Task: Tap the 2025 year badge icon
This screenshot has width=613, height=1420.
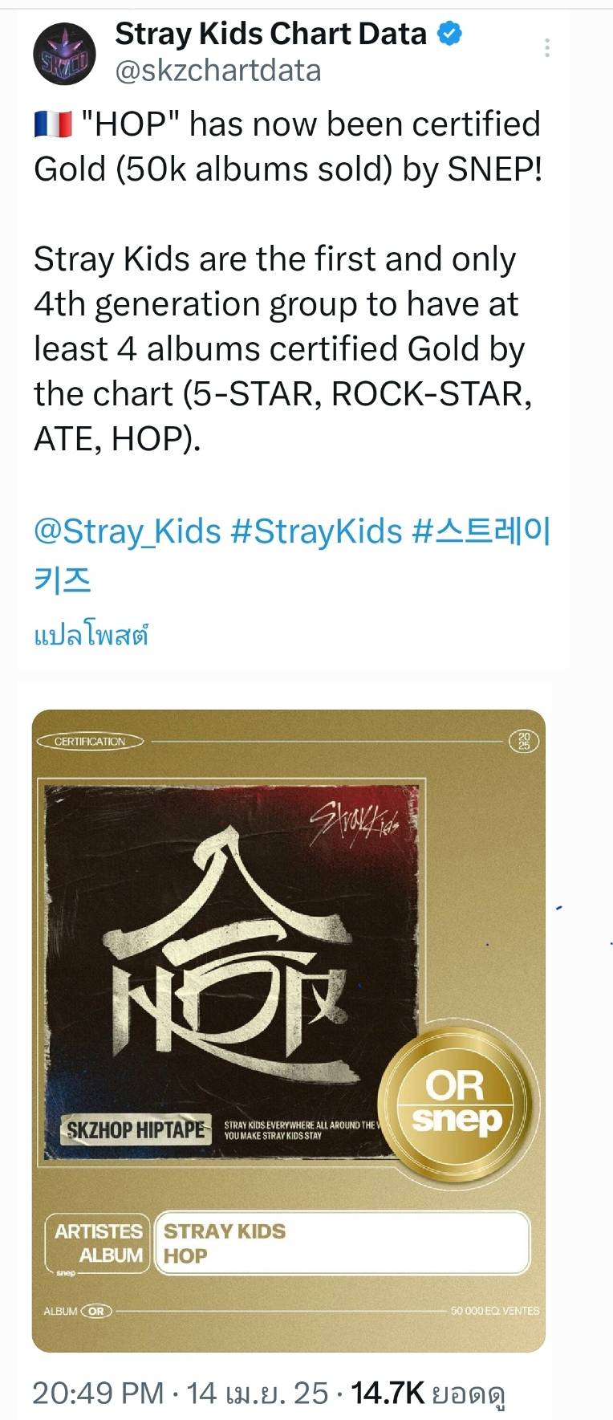Action: pyautogui.click(x=524, y=741)
